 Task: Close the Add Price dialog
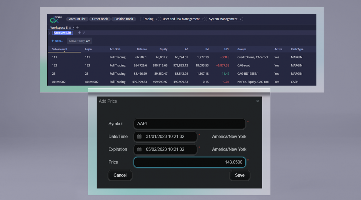[257, 101]
